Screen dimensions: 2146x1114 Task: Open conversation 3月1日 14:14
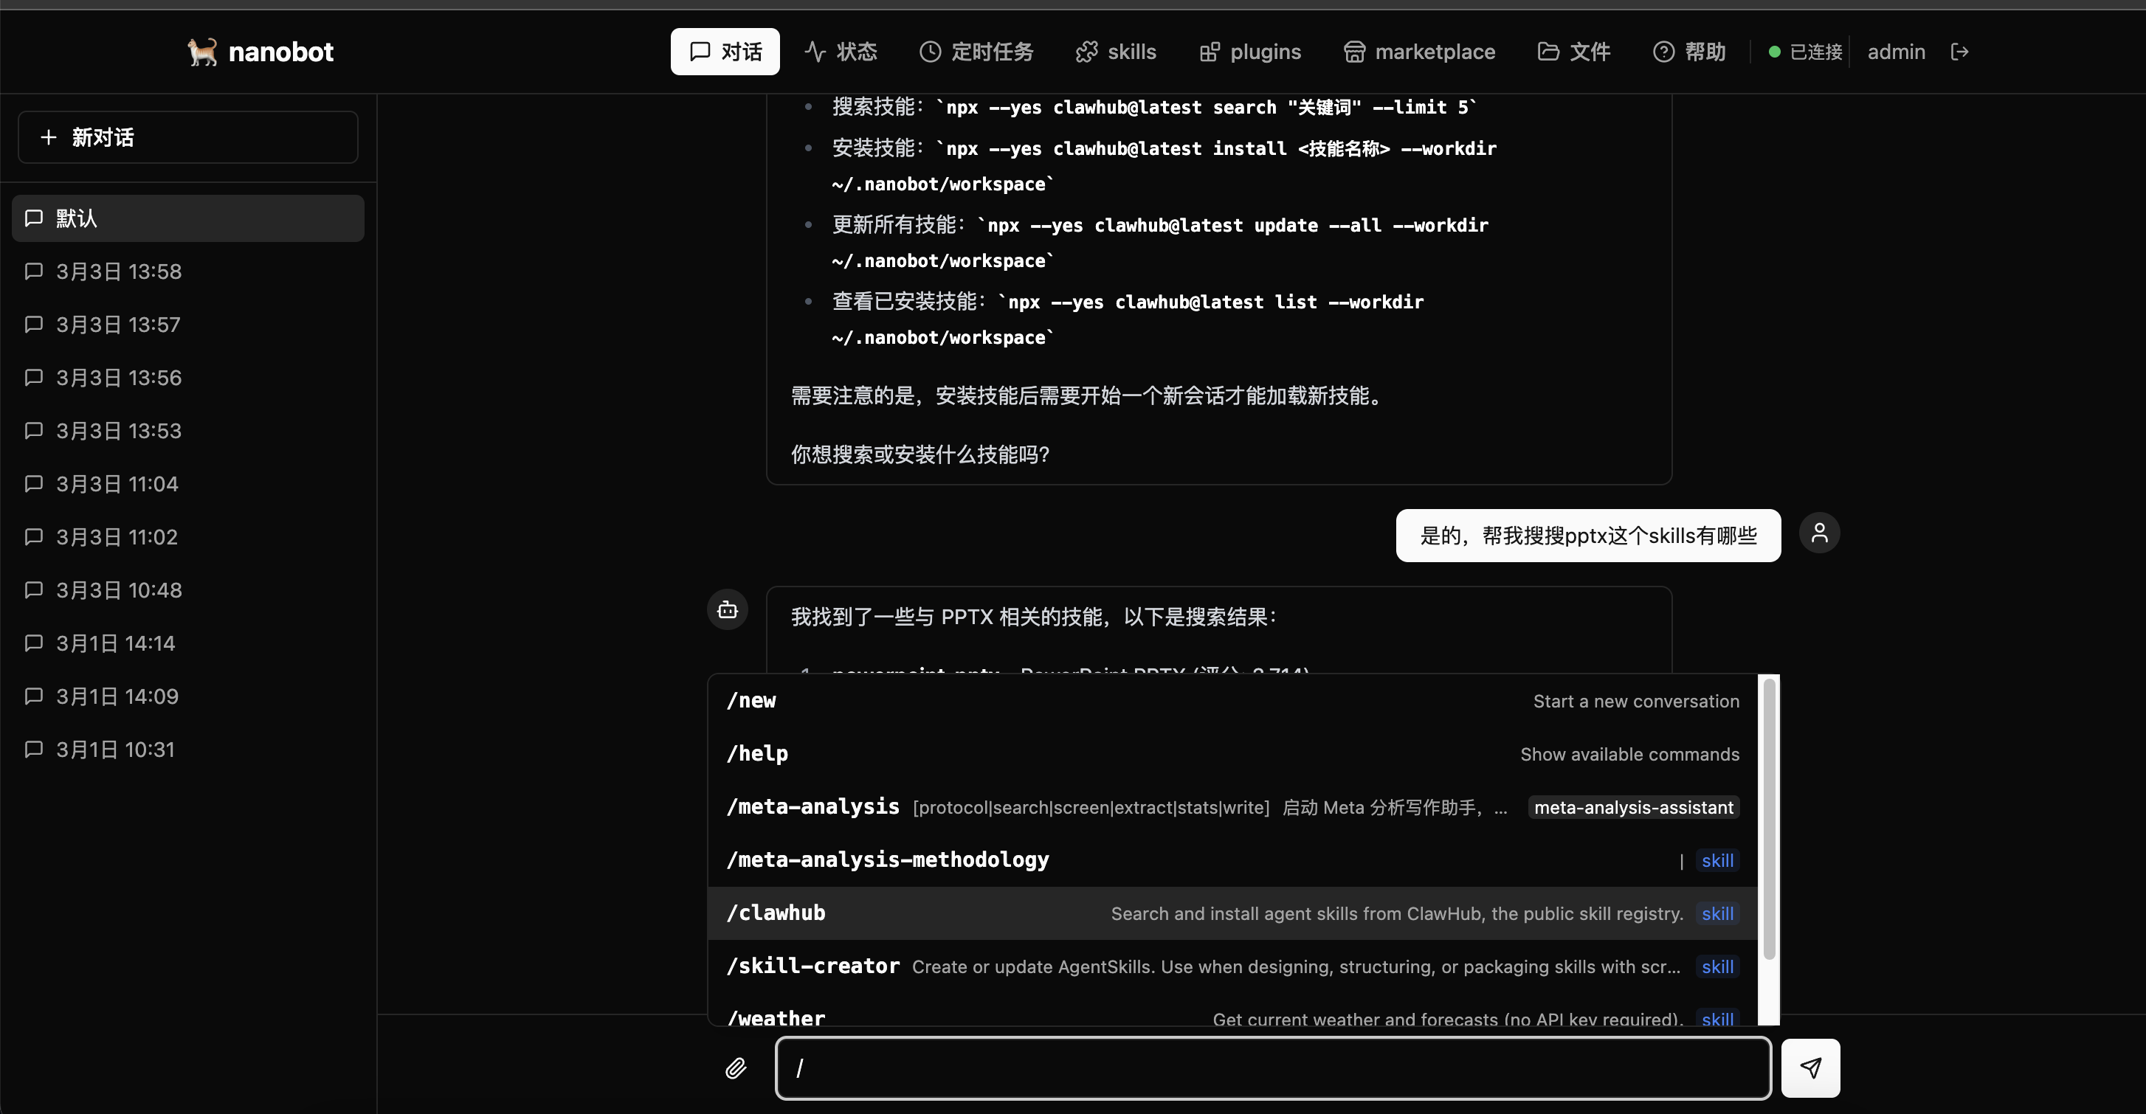[188, 643]
